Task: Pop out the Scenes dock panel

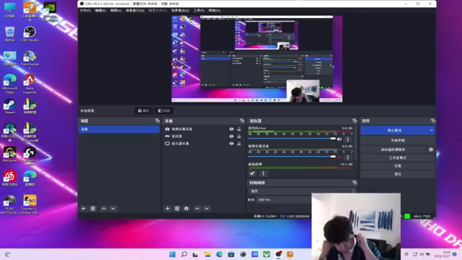Action: tap(157, 121)
